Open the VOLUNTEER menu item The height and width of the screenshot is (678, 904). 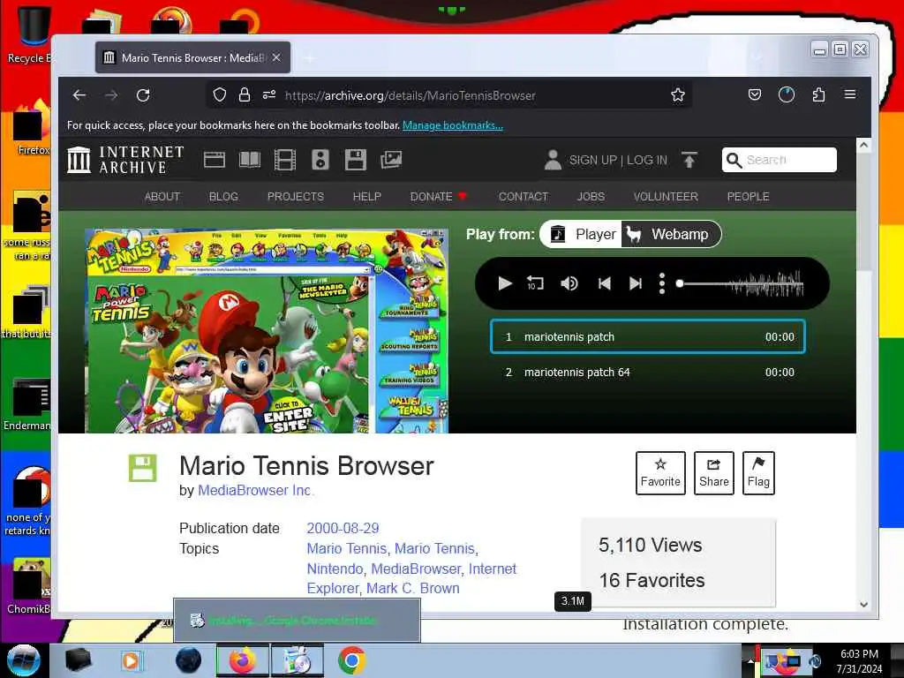coord(666,197)
